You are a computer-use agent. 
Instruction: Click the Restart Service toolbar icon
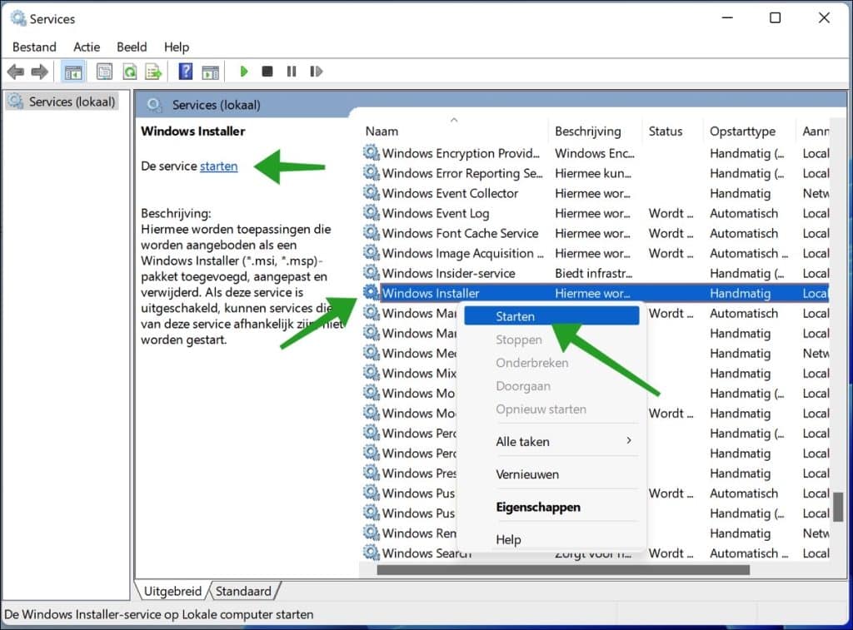coord(315,71)
